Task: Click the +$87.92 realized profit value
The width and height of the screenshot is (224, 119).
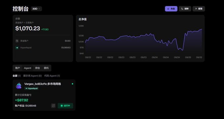Action: 21,100
